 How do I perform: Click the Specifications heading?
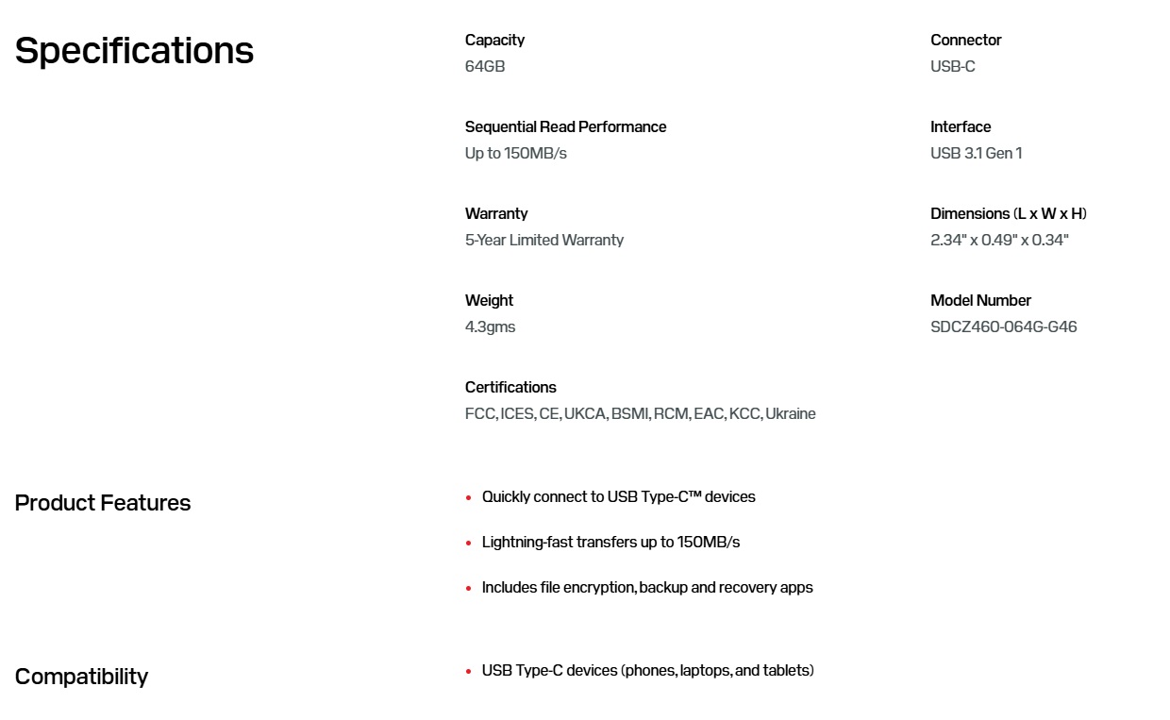(x=134, y=51)
